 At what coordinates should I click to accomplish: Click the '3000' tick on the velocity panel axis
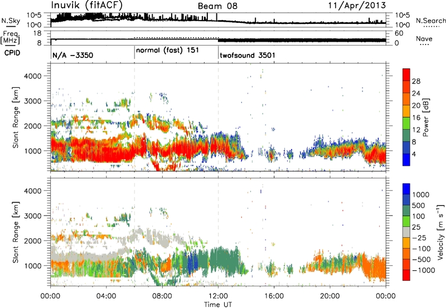[x=33, y=216]
